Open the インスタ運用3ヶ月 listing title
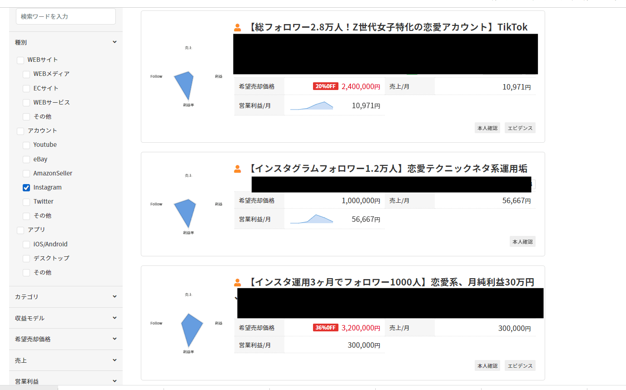 (x=390, y=282)
